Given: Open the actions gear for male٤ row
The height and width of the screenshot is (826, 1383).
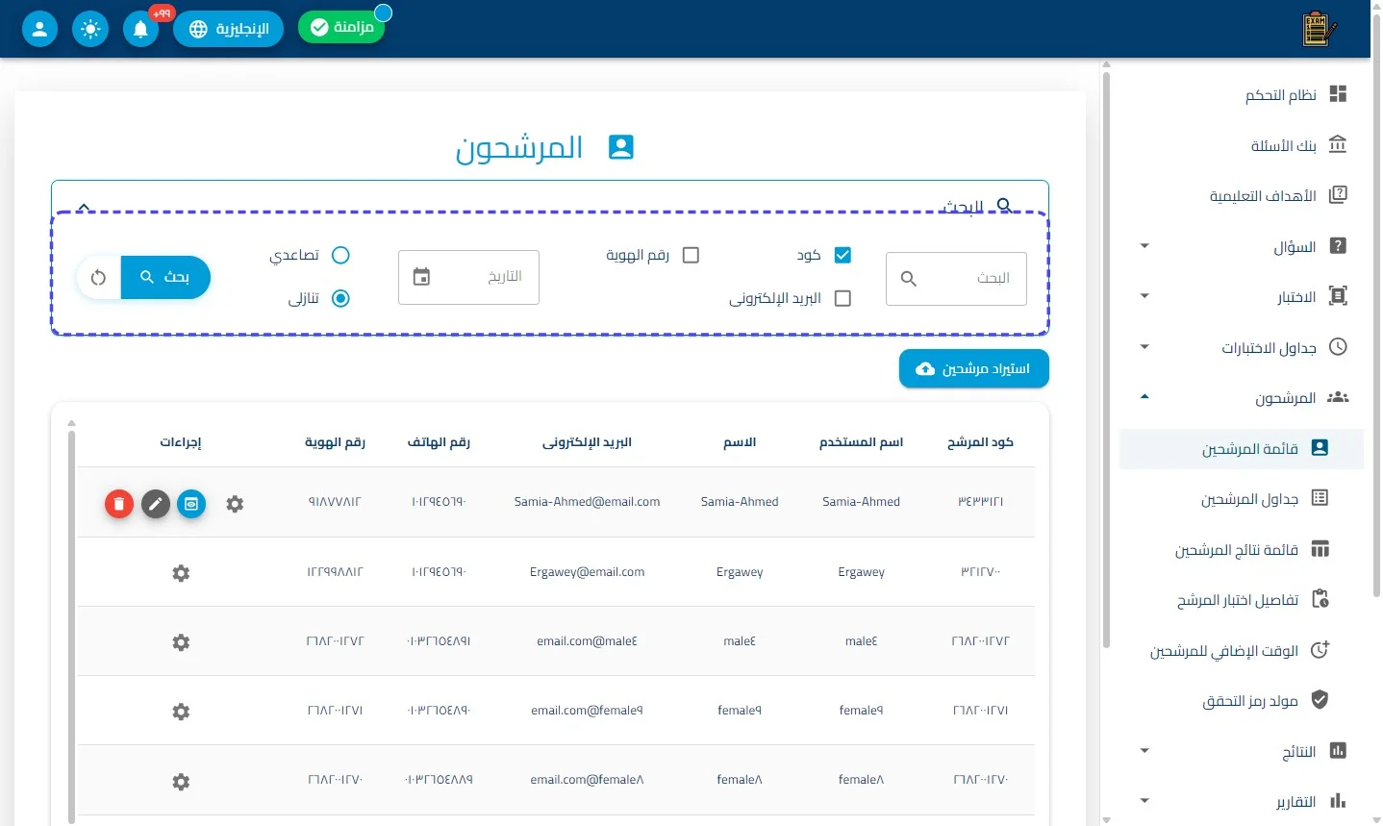Looking at the screenshot, I should tap(181, 642).
